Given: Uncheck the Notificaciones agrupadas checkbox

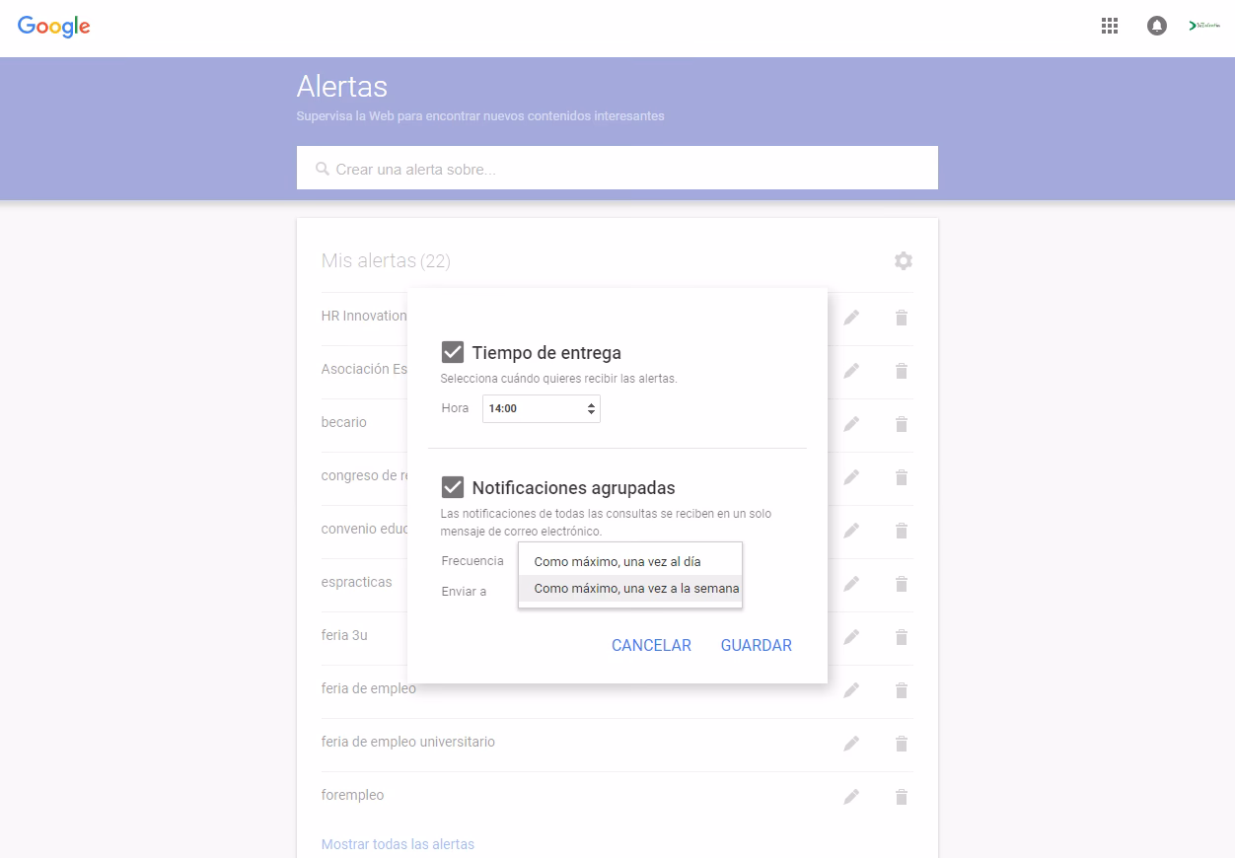Looking at the screenshot, I should pyautogui.click(x=453, y=486).
